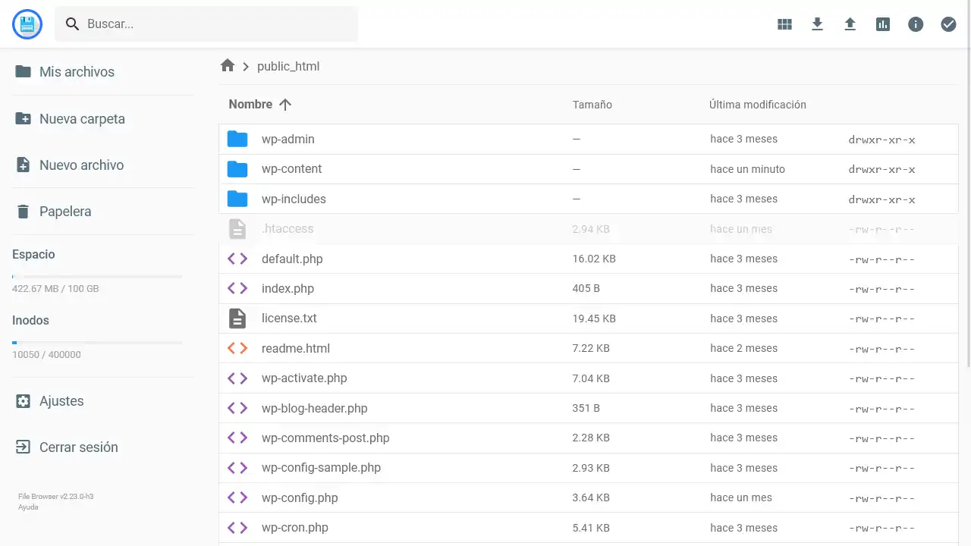Click the File Browser v2.23.0-h3 link
Image resolution: width=971 pixels, height=546 pixels.
(x=56, y=497)
